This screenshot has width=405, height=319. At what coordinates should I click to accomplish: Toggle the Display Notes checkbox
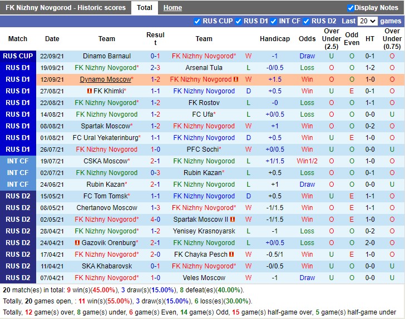[350, 8]
